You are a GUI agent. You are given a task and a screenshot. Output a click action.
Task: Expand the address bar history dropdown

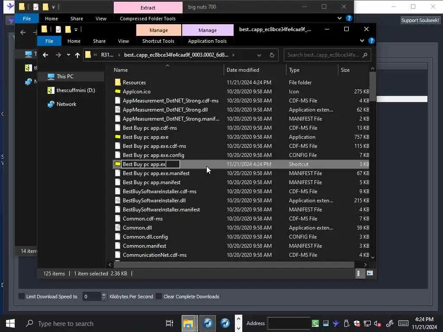coord(259,55)
